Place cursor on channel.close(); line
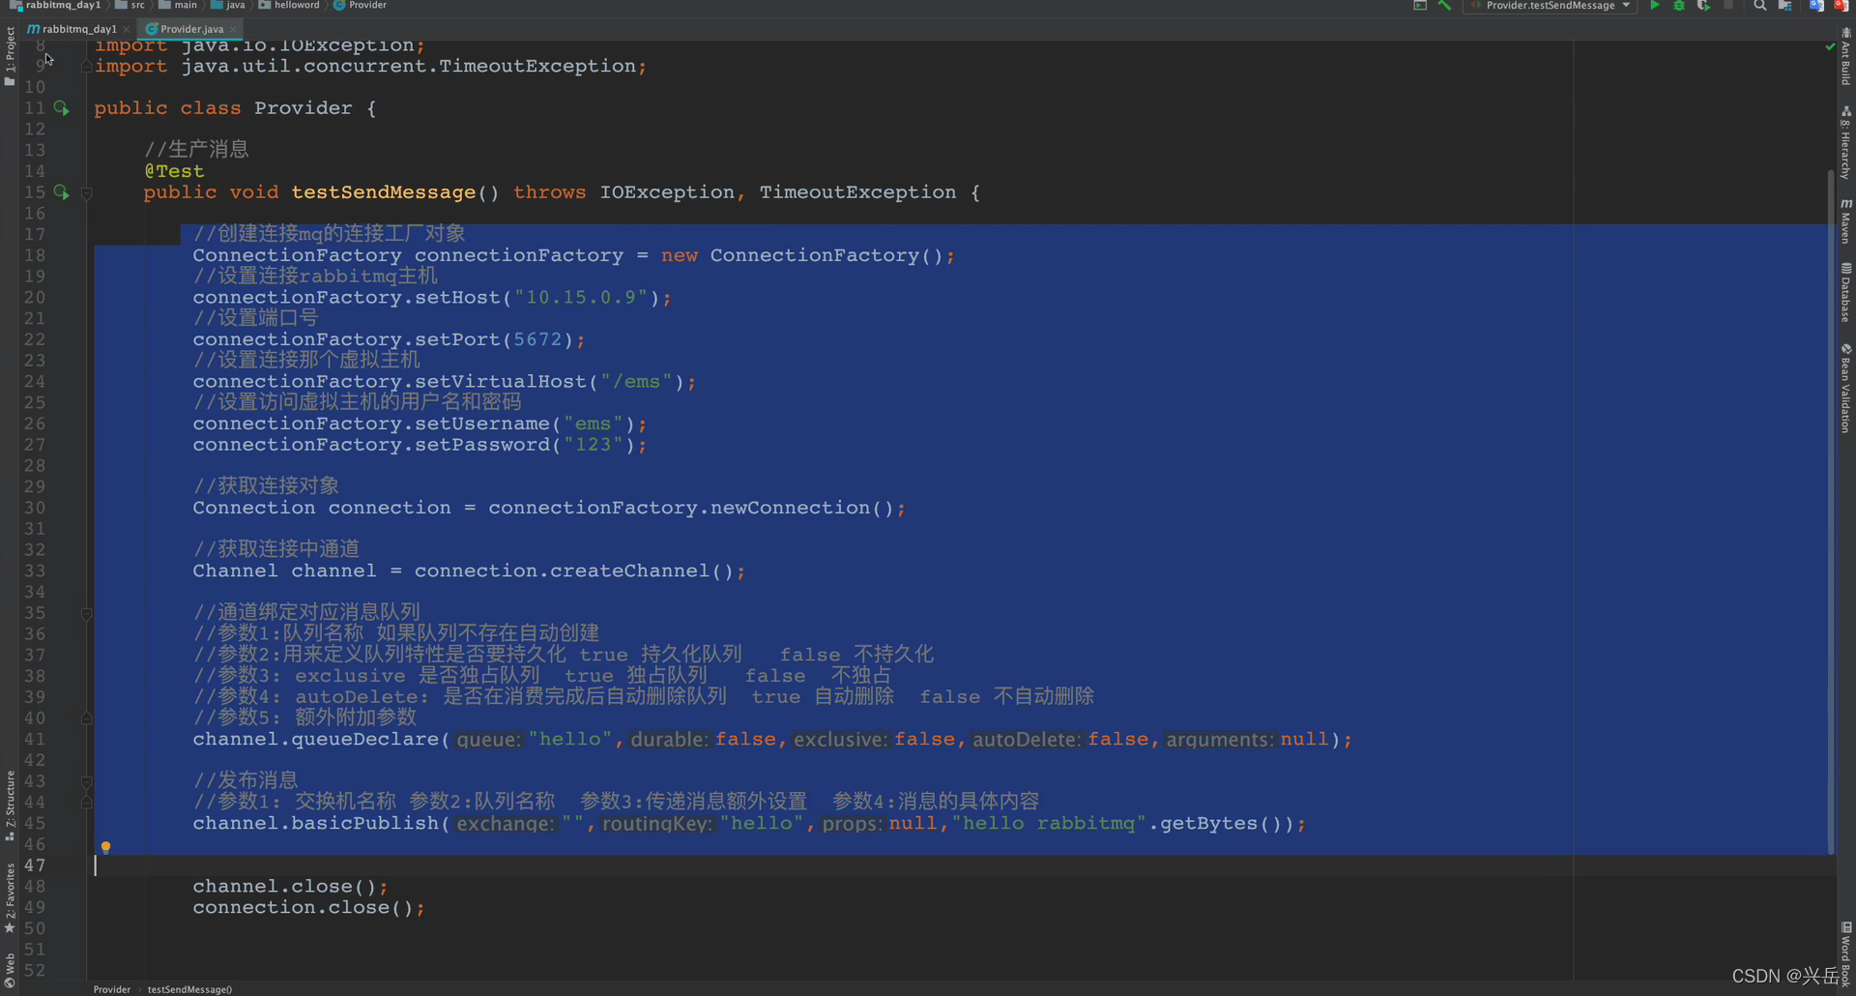The image size is (1856, 996). (290, 887)
